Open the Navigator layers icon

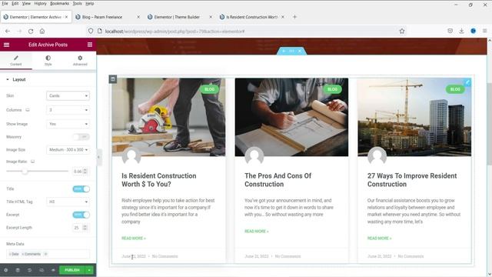point(18,270)
